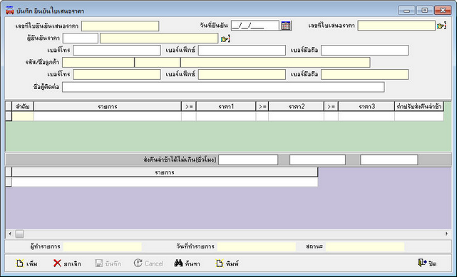Click the เพิ่ม (add) button
457x277 pixels.
[x=27, y=263]
